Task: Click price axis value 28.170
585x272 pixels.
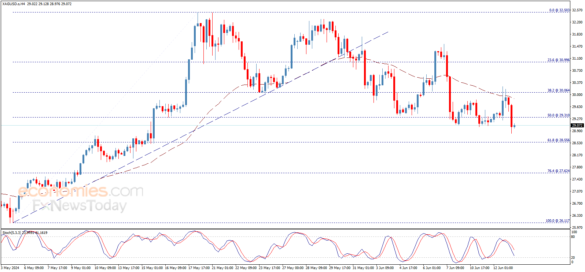Action: tap(577, 155)
